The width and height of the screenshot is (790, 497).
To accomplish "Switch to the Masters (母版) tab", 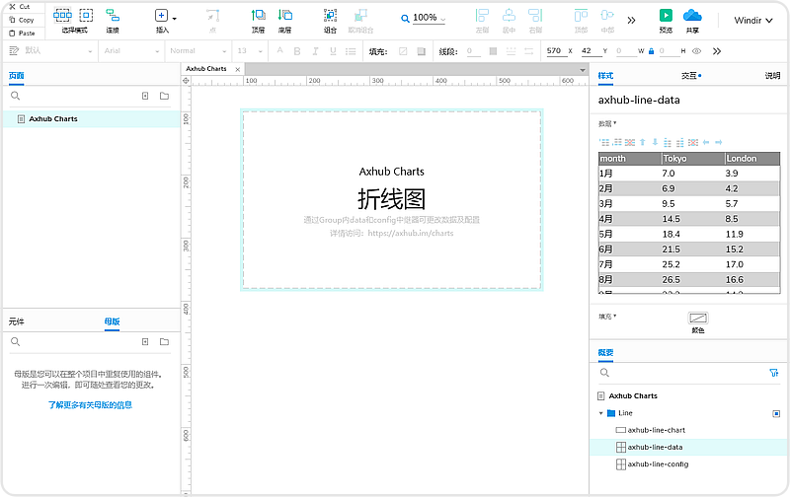I will [x=112, y=321].
